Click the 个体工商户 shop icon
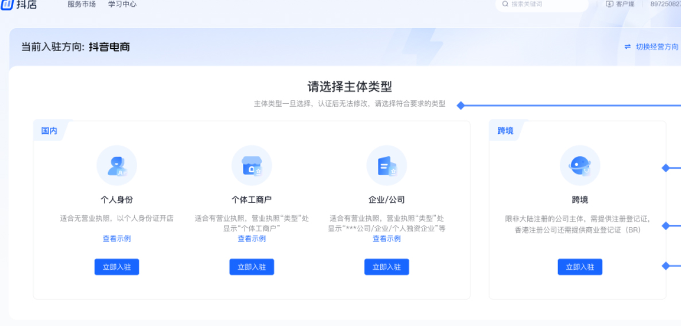Image resolution: width=681 pixels, height=326 pixels. 252,165
